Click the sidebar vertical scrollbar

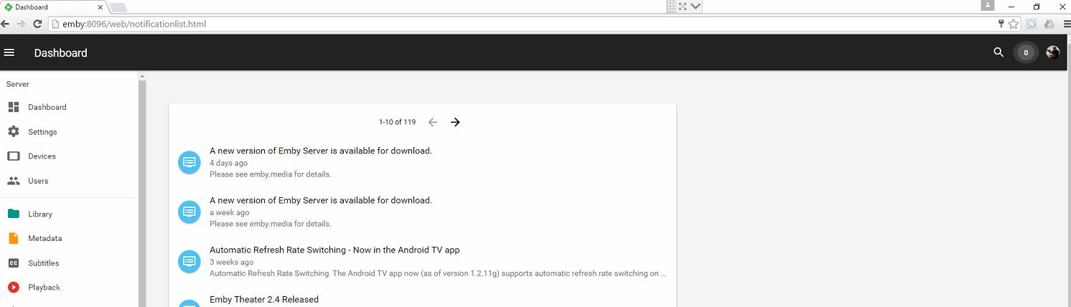point(142,194)
